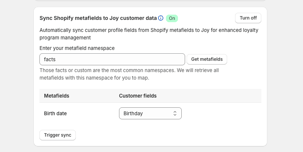Turn off Shopify metafields sync
The image size is (303, 152).
point(248,18)
